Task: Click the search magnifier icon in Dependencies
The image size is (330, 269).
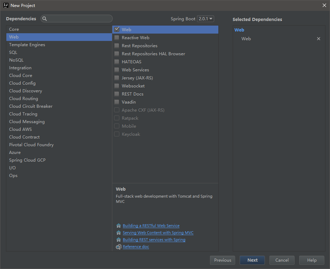Action: point(45,19)
